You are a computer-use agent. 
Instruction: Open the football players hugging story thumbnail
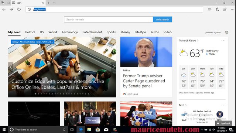click(x=146, y=114)
